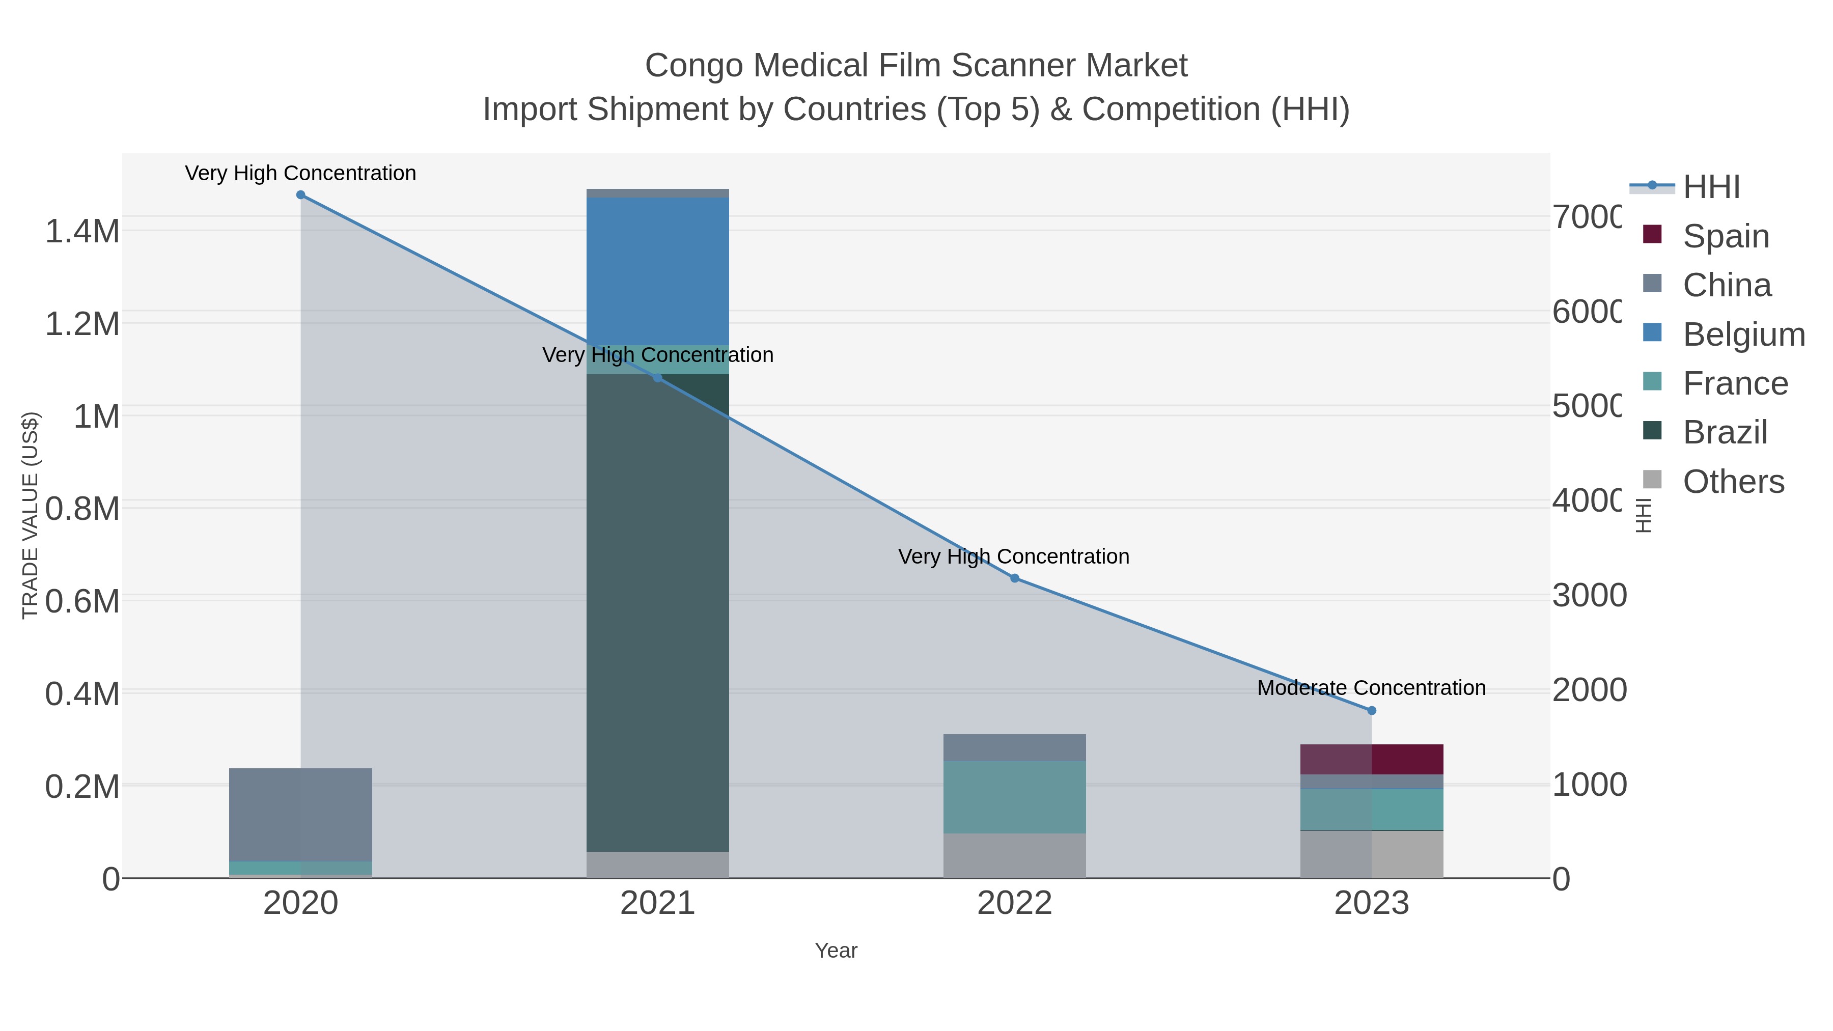Image resolution: width=1833 pixels, height=1031 pixels.
Task: Click the 2020 x-axis label
Action: pyautogui.click(x=300, y=904)
